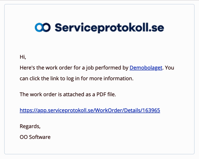Click the "OO Software" signature

click(35, 137)
